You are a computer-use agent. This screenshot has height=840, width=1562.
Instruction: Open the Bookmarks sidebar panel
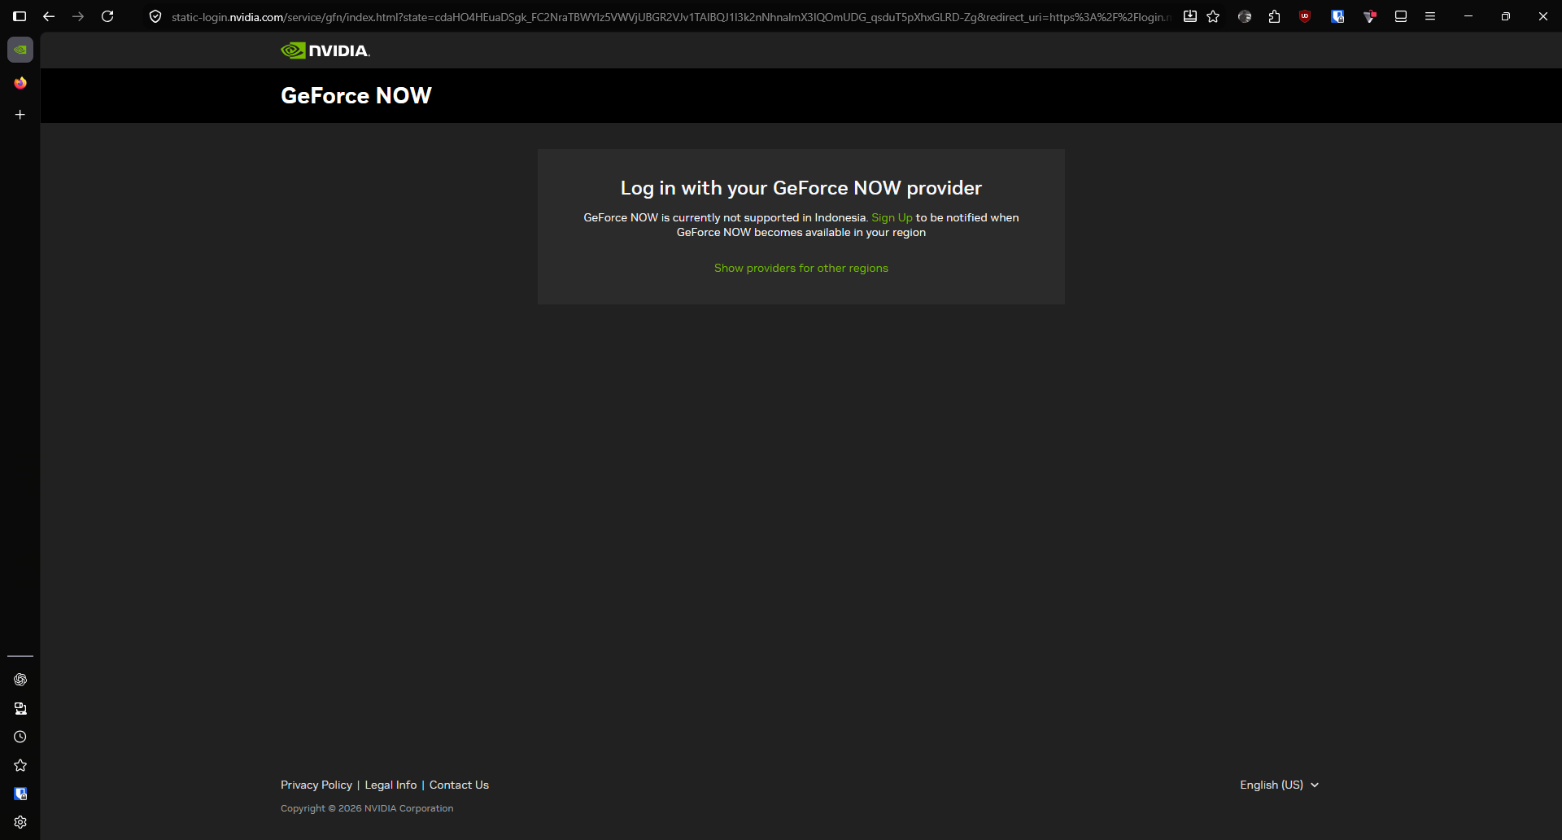(20, 765)
